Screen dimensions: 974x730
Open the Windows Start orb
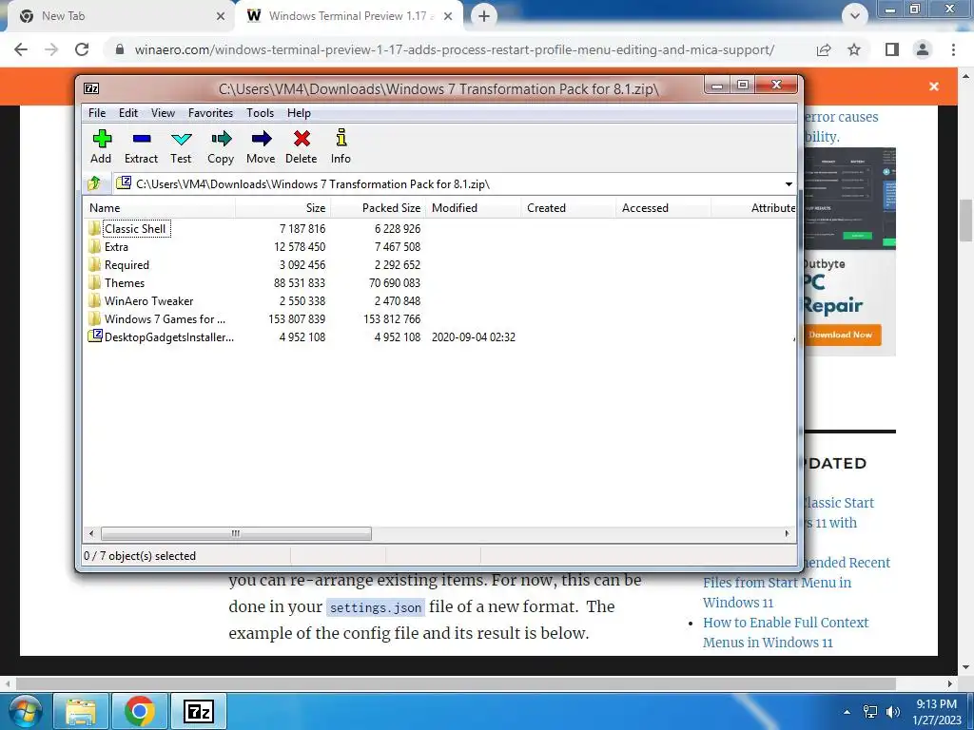point(24,711)
